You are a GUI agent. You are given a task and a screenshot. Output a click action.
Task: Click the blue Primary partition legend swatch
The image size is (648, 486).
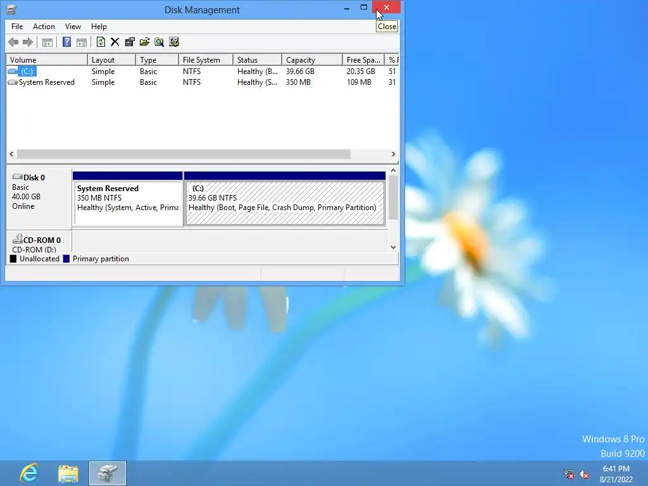tap(66, 259)
